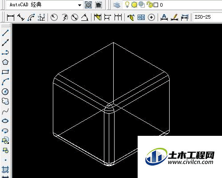The width and height of the screenshot is (222, 178).
Task: Select the Dimension Text Edit pencil tool
Action: pyautogui.click(x=174, y=17)
